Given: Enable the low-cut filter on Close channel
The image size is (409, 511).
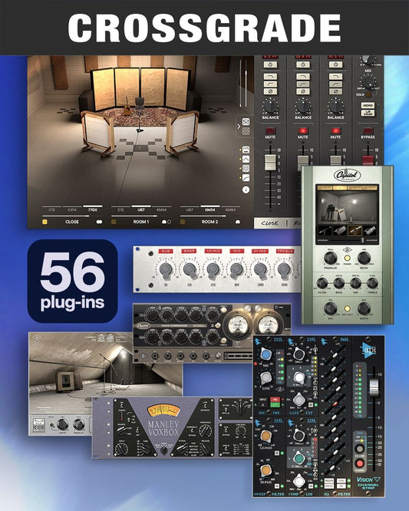Looking at the screenshot, I should (270, 84).
